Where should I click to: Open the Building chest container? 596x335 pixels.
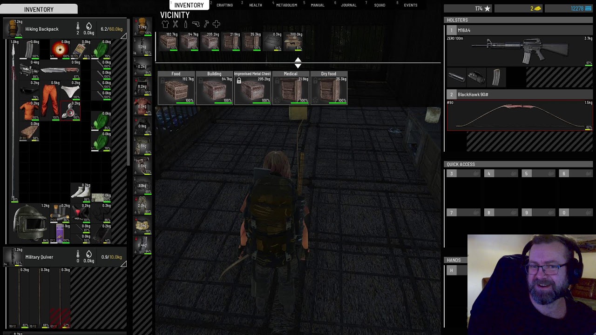click(x=214, y=88)
